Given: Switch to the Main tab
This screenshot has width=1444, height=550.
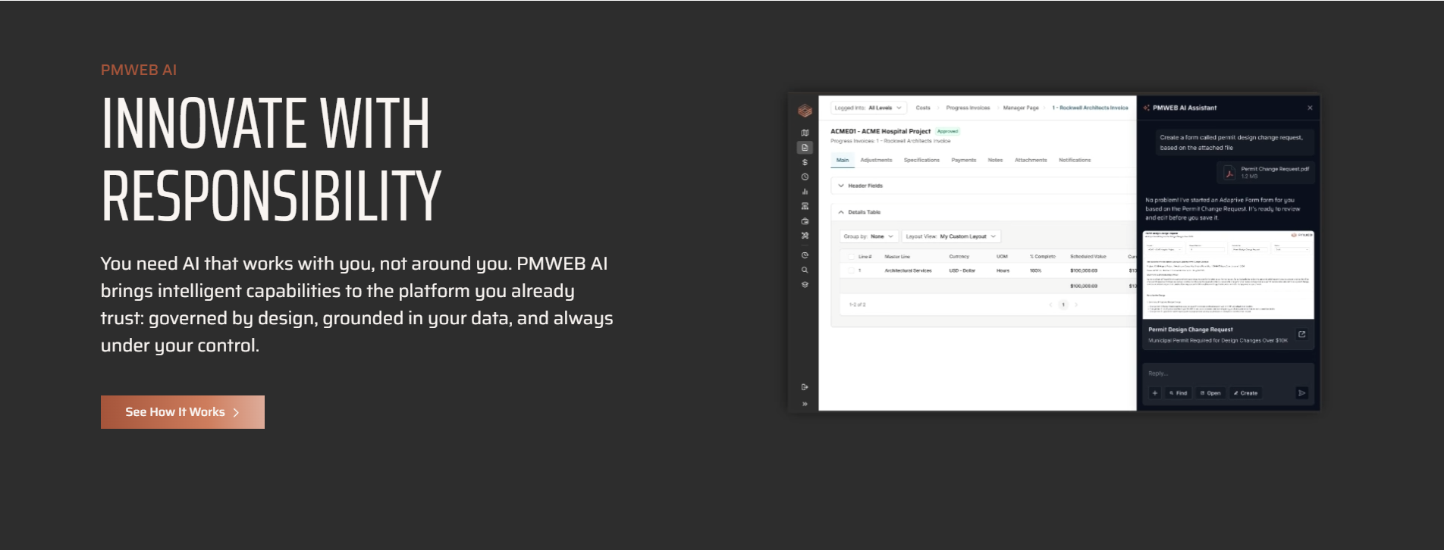Looking at the screenshot, I should pyautogui.click(x=843, y=160).
